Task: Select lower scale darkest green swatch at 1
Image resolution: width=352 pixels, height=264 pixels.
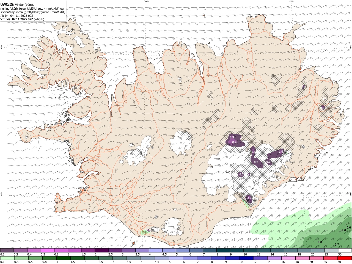Action: [63, 258]
